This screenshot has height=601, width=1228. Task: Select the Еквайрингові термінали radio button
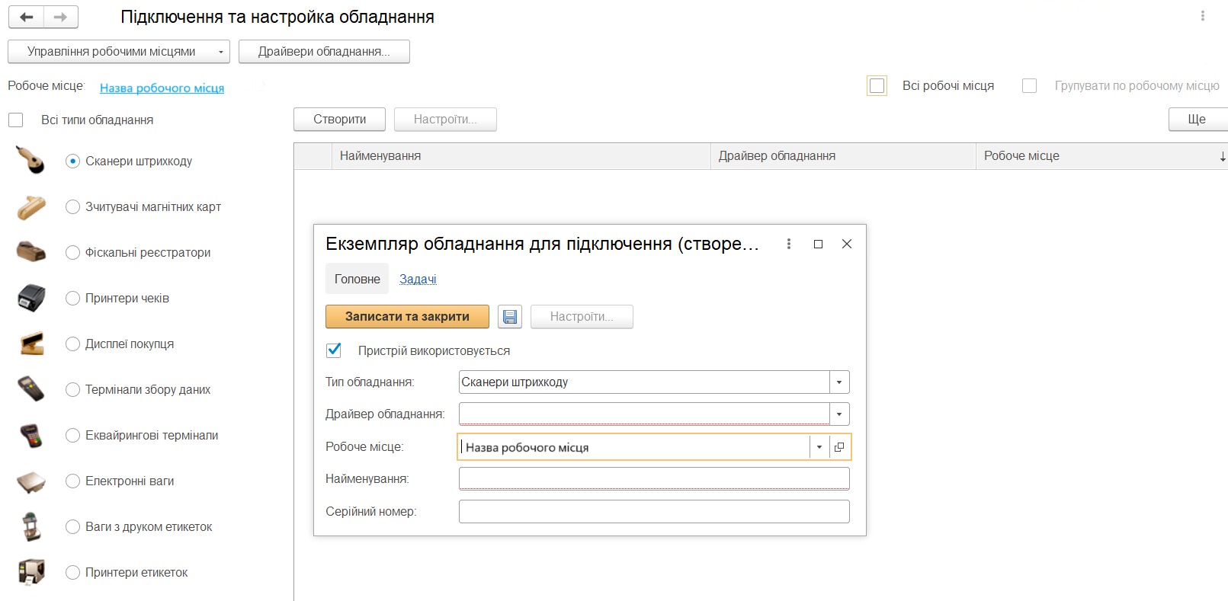click(x=73, y=436)
